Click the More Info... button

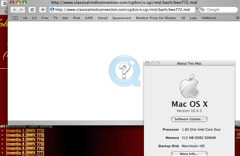click(x=189, y=154)
